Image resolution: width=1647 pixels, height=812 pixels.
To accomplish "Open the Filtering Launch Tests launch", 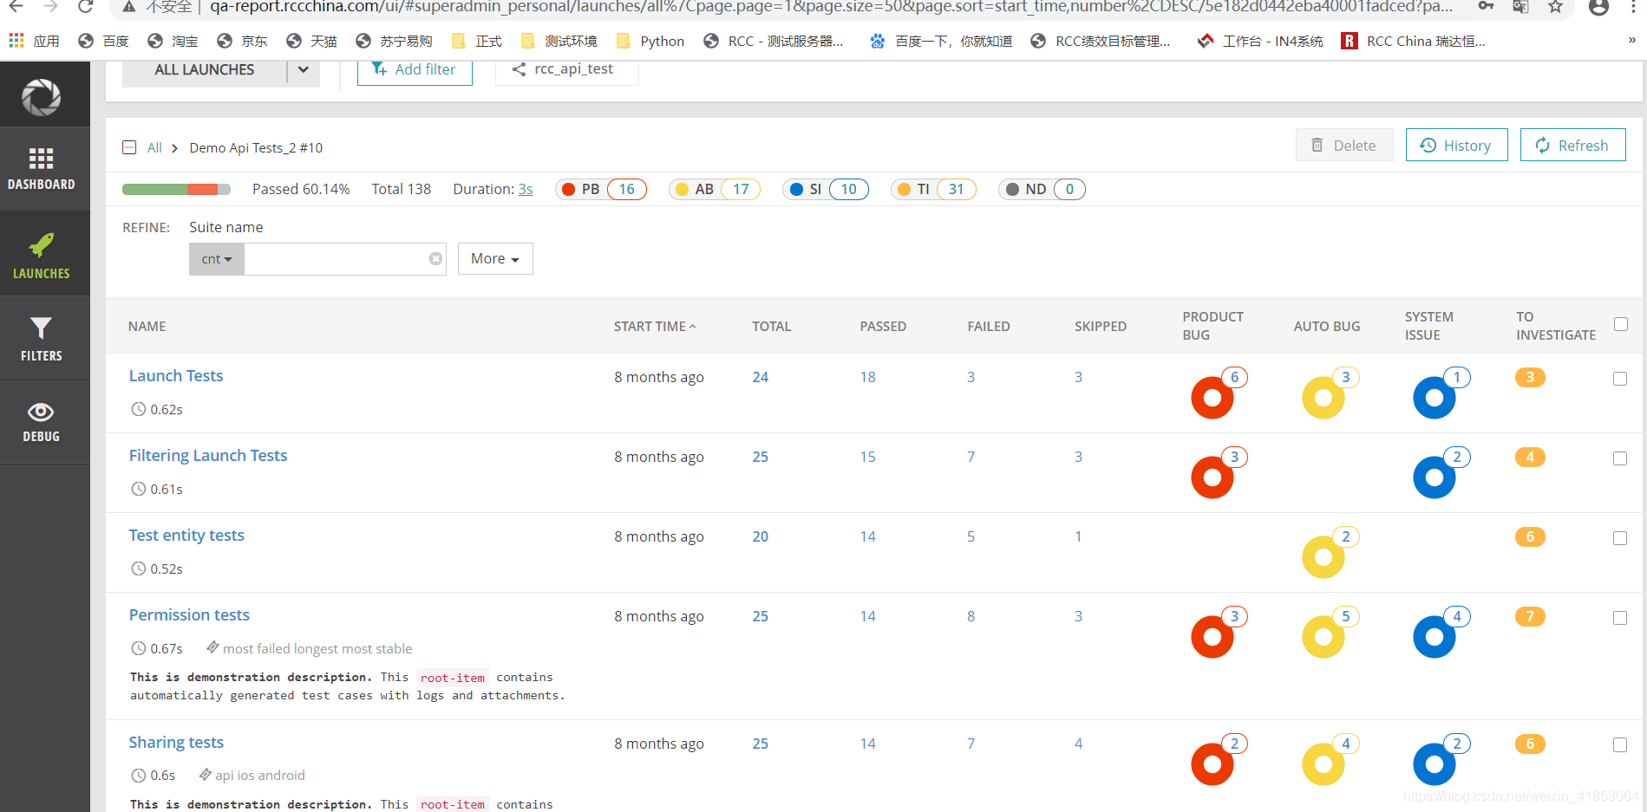I will coord(208,455).
